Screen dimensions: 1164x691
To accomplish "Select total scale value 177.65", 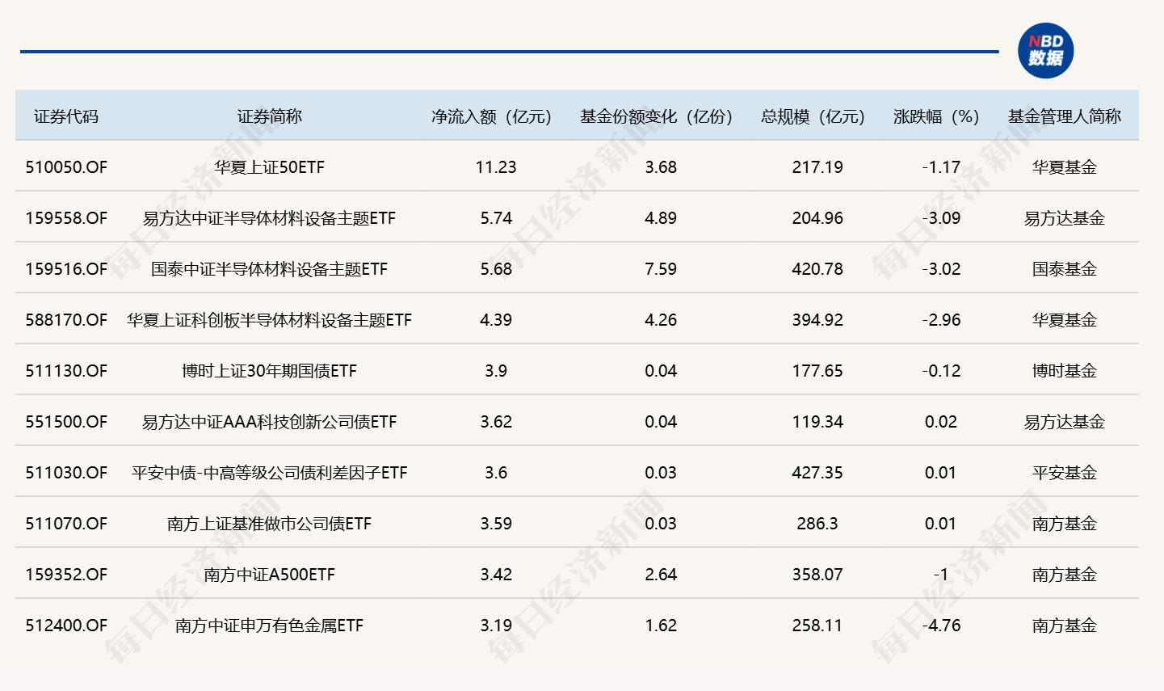I will (817, 371).
